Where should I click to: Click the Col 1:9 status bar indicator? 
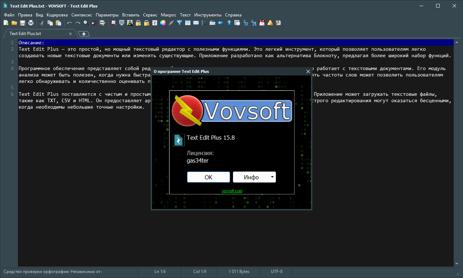(200, 272)
